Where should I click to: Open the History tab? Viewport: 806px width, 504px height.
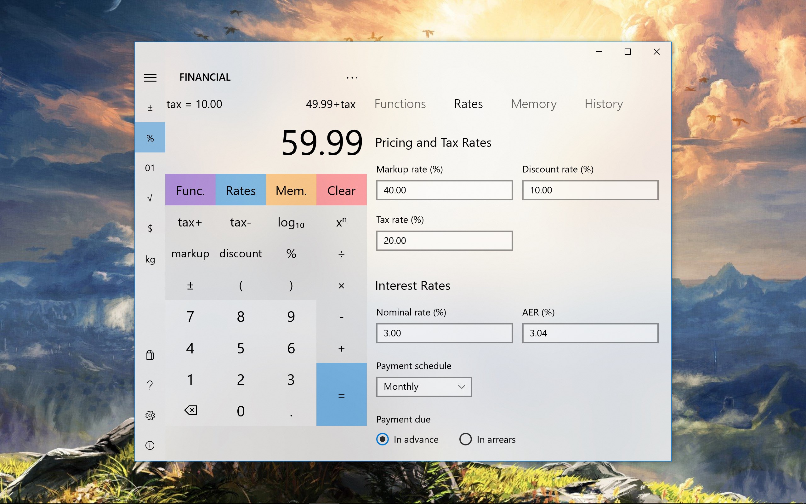pyautogui.click(x=603, y=104)
